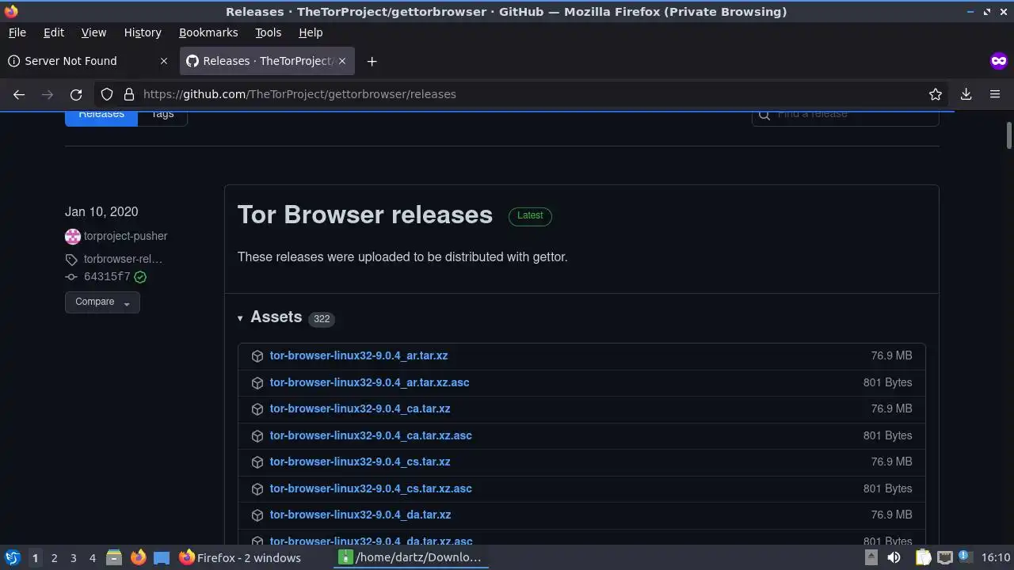Screen dimensions: 1014x570
Task: Open the History menu
Action: point(143,32)
